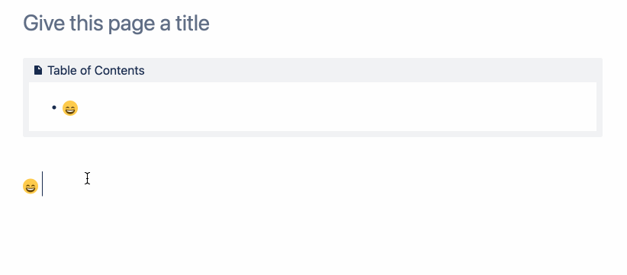Select the grinning emoji in the page body
The width and height of the screenshot is (627, 275).
[31, 187]
